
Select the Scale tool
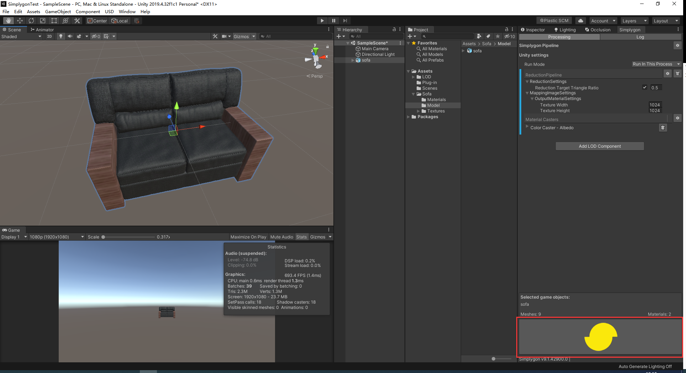(x=43, y=21)
